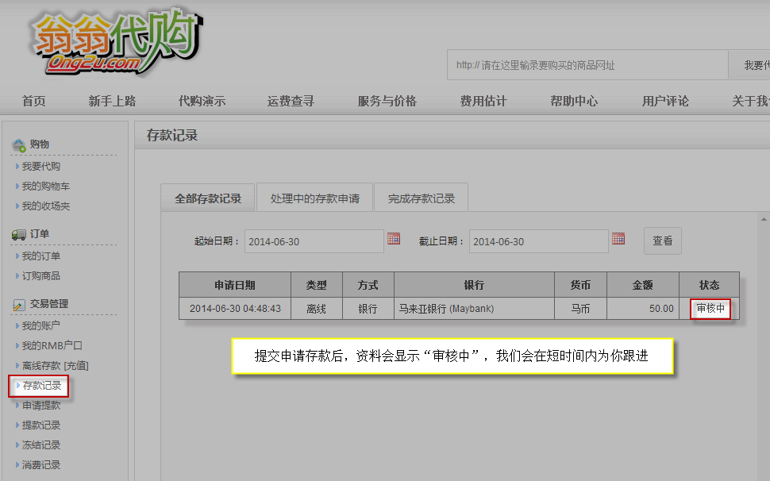Switch to 处理中的存款申请 tab
Viewport: 770px width, 481px height.
click(315, 198)
